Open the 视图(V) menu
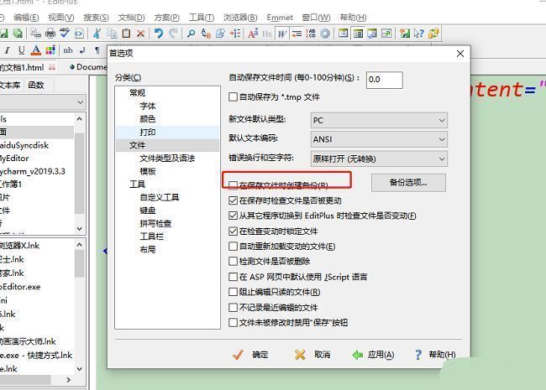 tap(61, 18)
